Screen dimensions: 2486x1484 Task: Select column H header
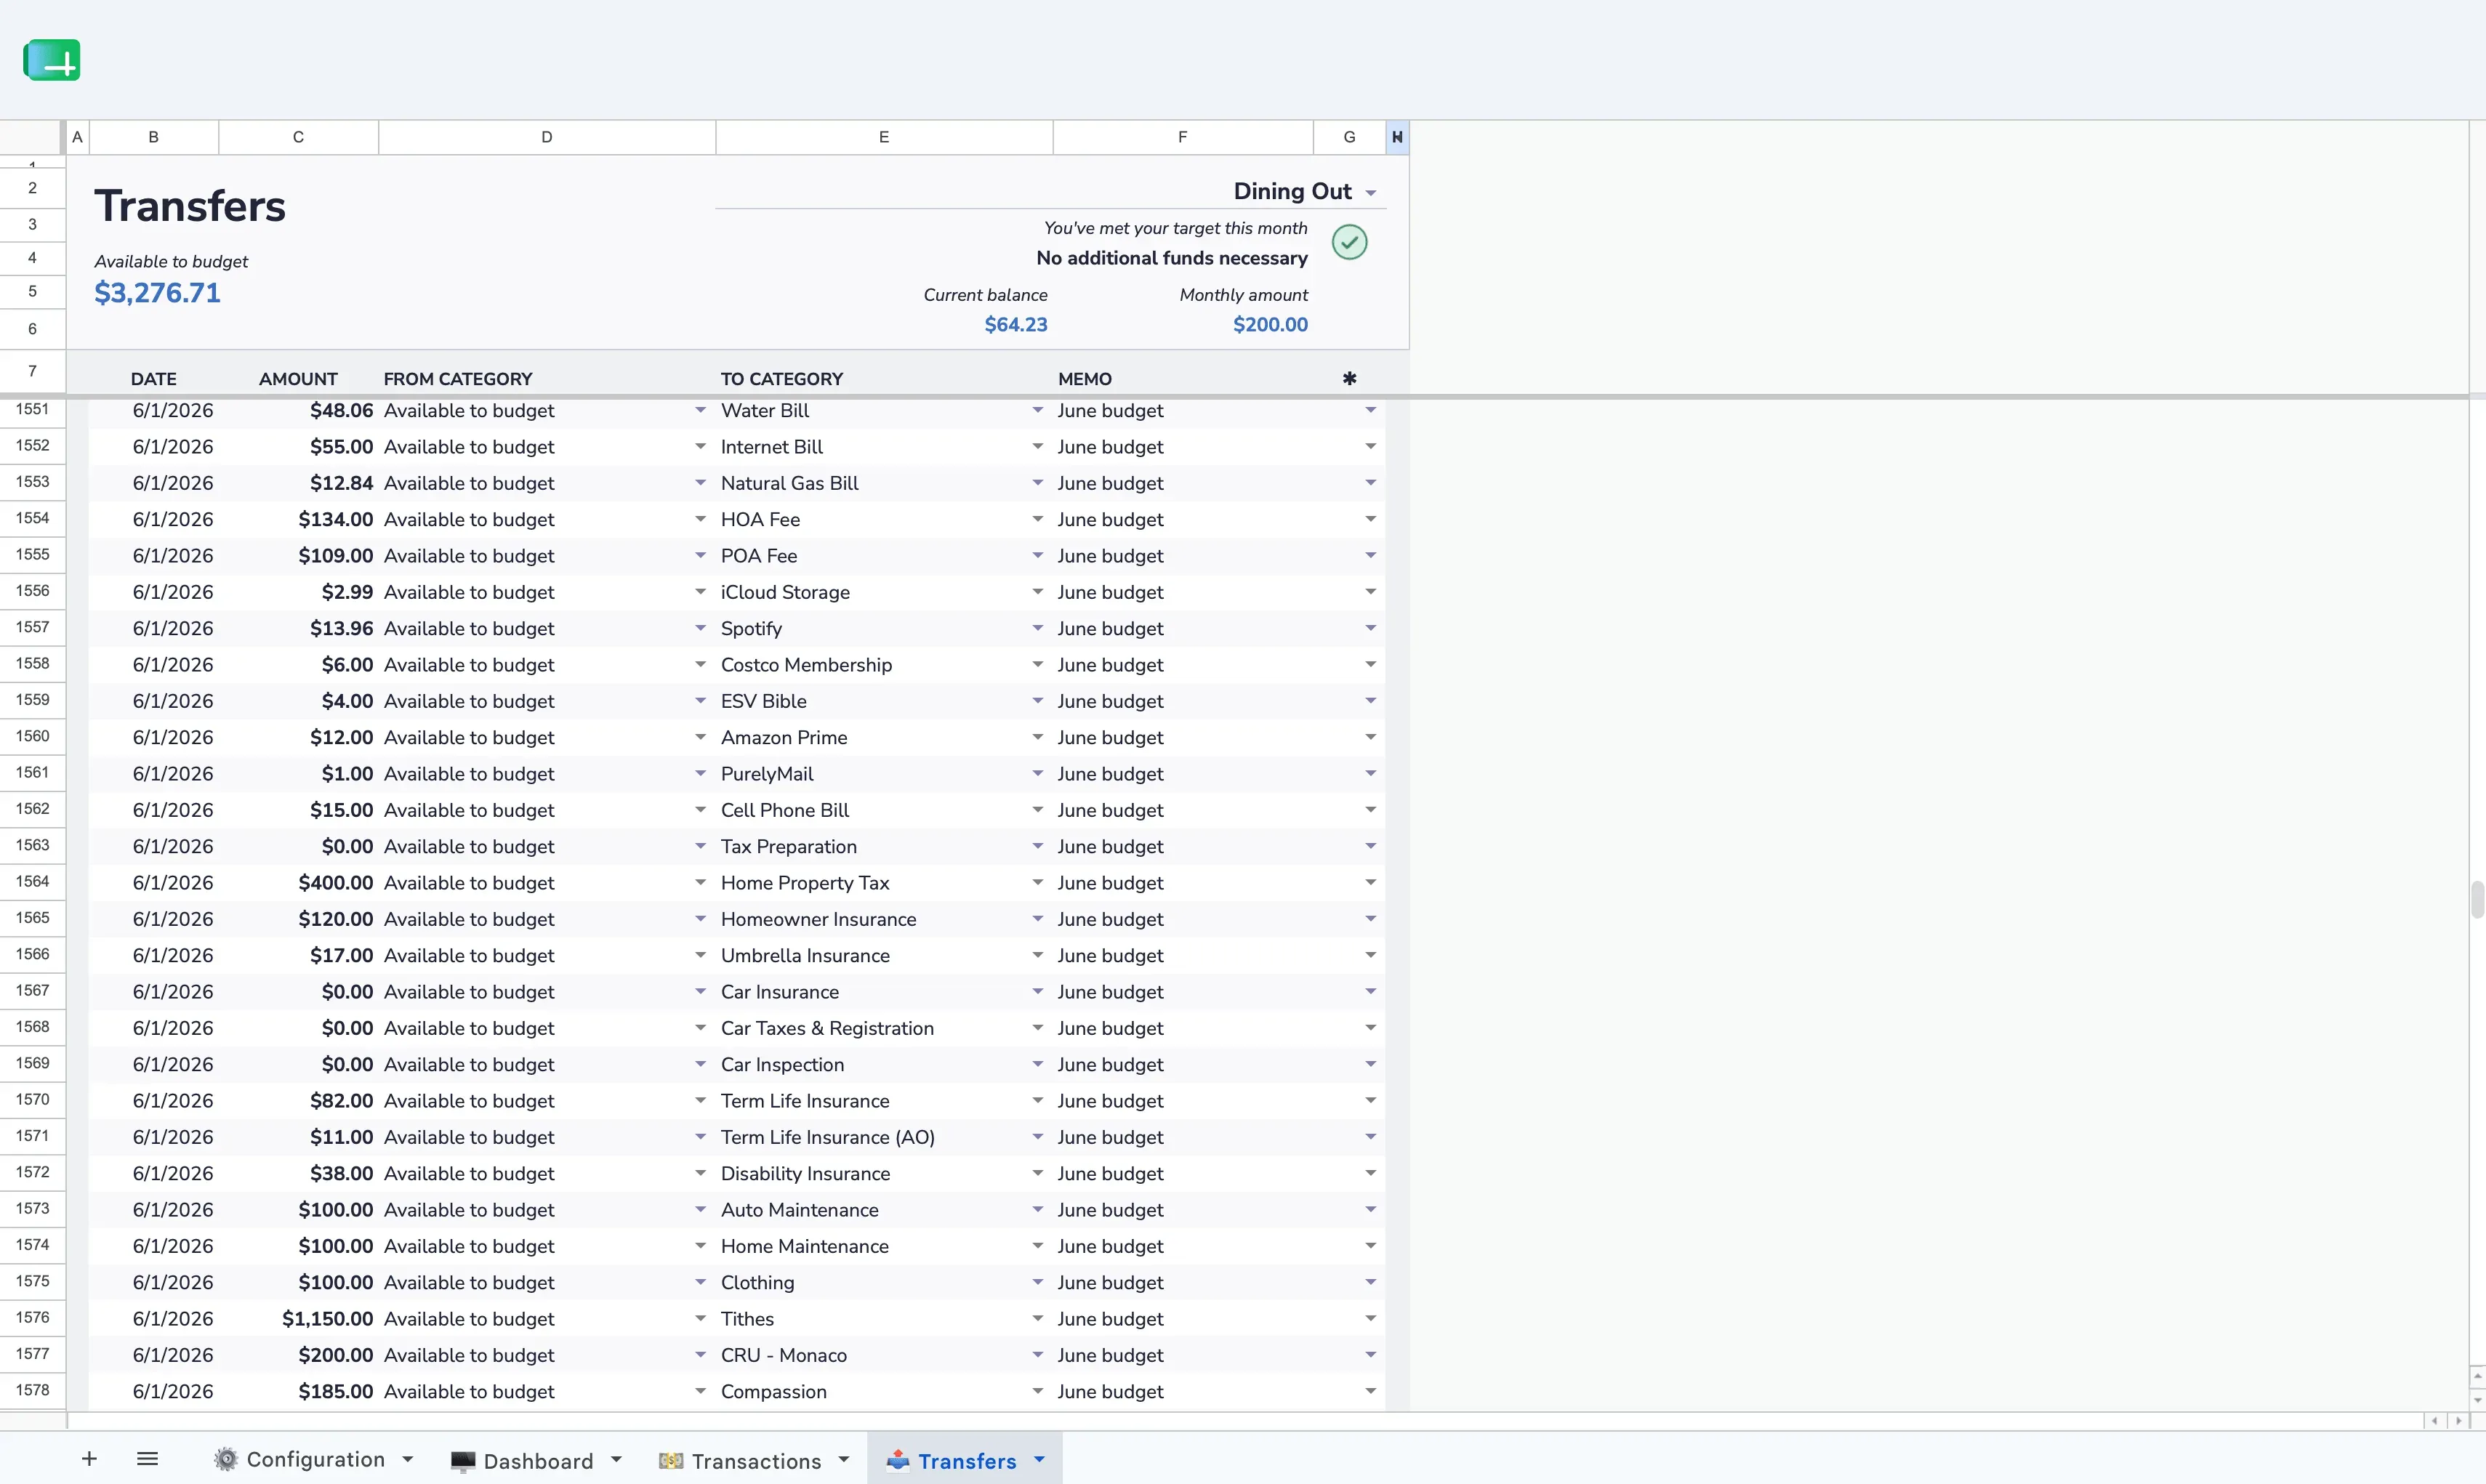click(1397, 137)
